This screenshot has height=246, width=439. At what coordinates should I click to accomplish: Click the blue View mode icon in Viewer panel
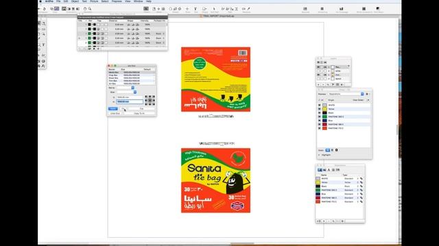pos(328,150)
